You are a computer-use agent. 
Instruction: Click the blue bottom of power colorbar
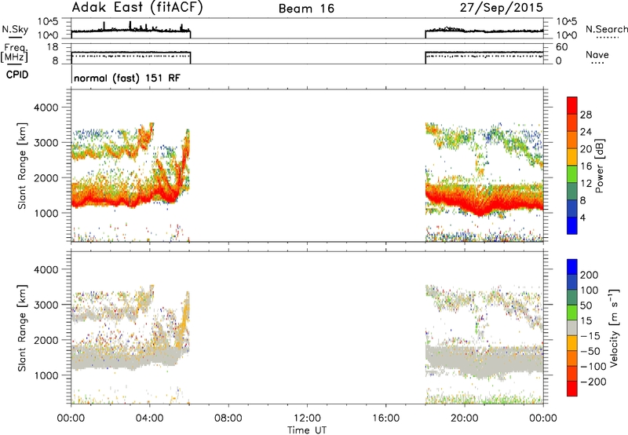572,225
